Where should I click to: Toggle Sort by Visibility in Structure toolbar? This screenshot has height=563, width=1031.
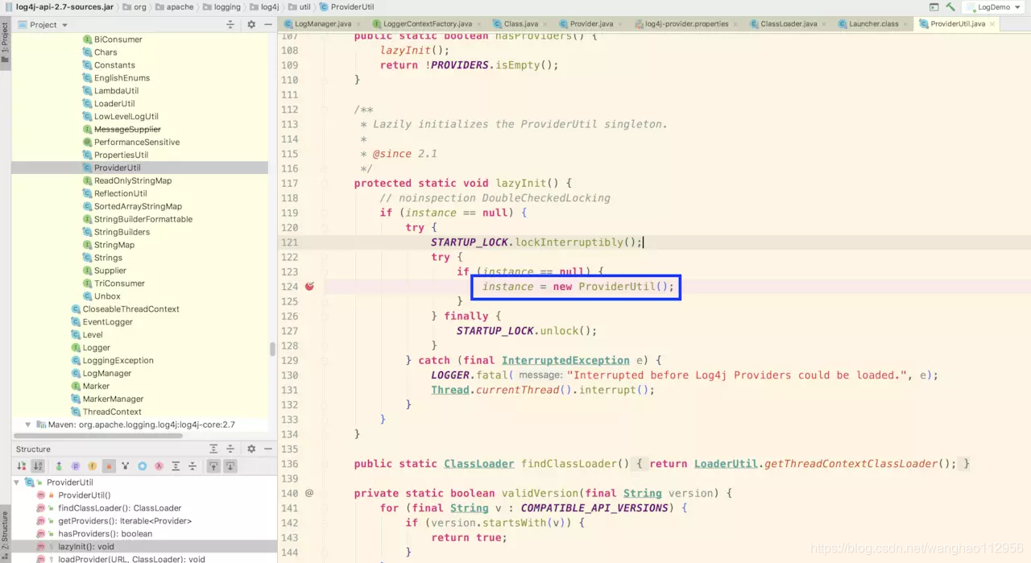[x=22, y=466]
